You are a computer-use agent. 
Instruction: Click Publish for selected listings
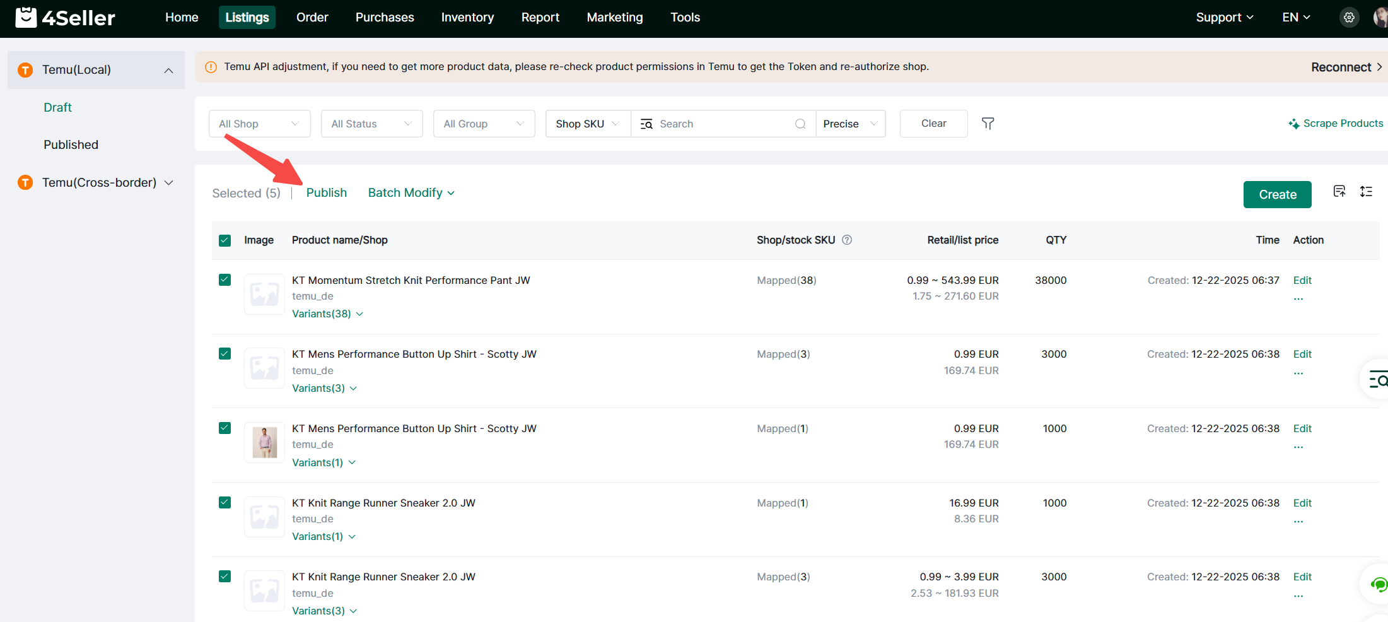tap(326, 193)
